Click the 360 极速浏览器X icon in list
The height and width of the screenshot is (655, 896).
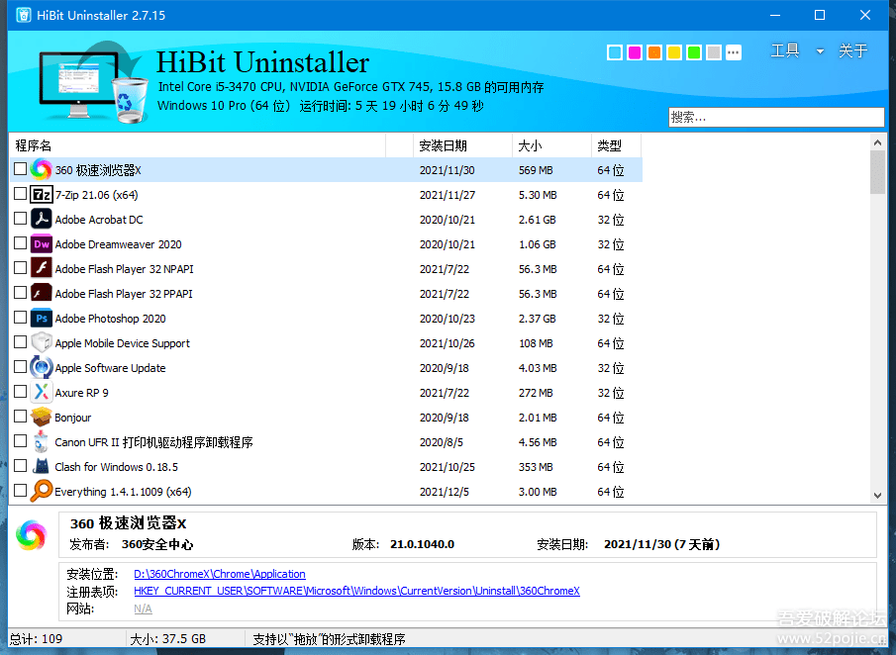point(41,170)
